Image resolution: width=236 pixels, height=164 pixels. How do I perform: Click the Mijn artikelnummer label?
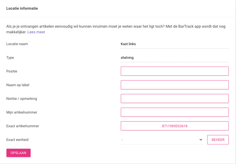tap(22, 112)
